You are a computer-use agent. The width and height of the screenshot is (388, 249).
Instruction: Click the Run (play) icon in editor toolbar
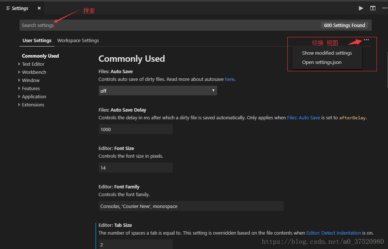[x=361, y=8]
